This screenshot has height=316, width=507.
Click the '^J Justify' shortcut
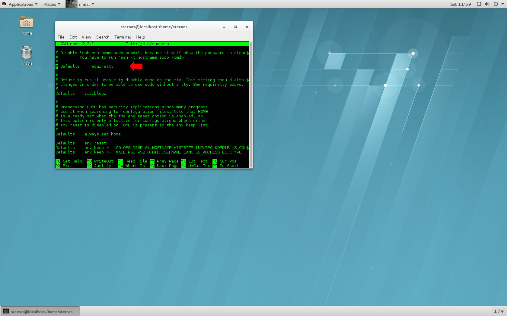[x=99, y=166]
